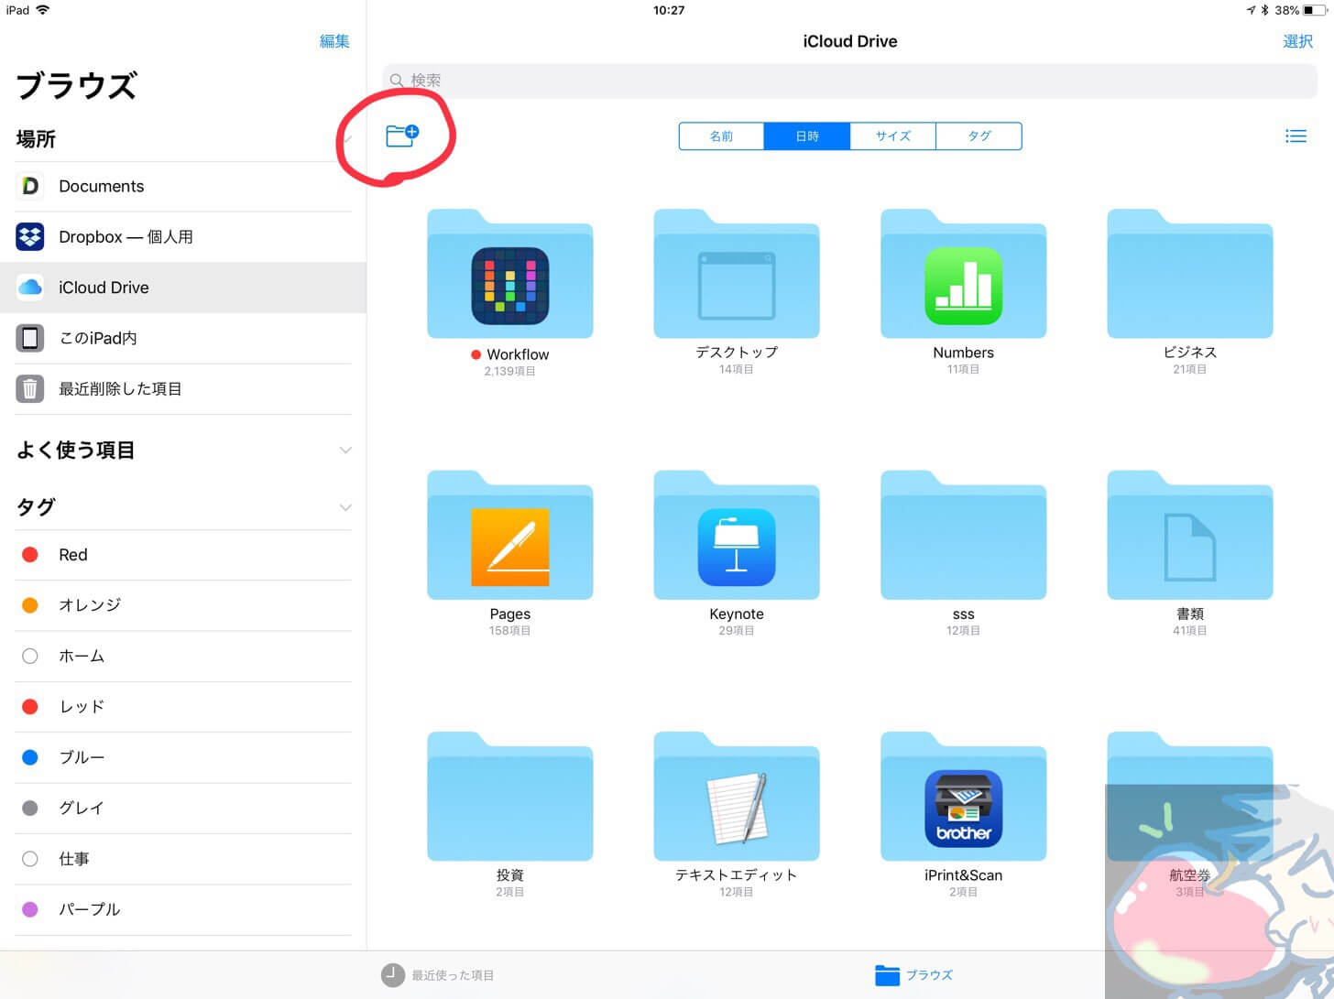Sort by タグ tab
Screen dimensions: 1334x999
point(979,136)
